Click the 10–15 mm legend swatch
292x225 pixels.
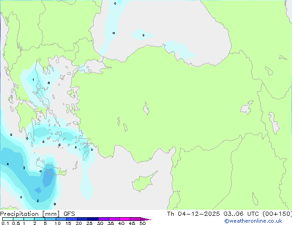click(x=61, y=219)
